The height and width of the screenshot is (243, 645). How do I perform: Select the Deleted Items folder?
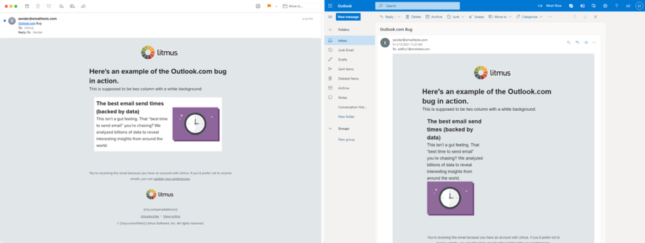point(350,79)
